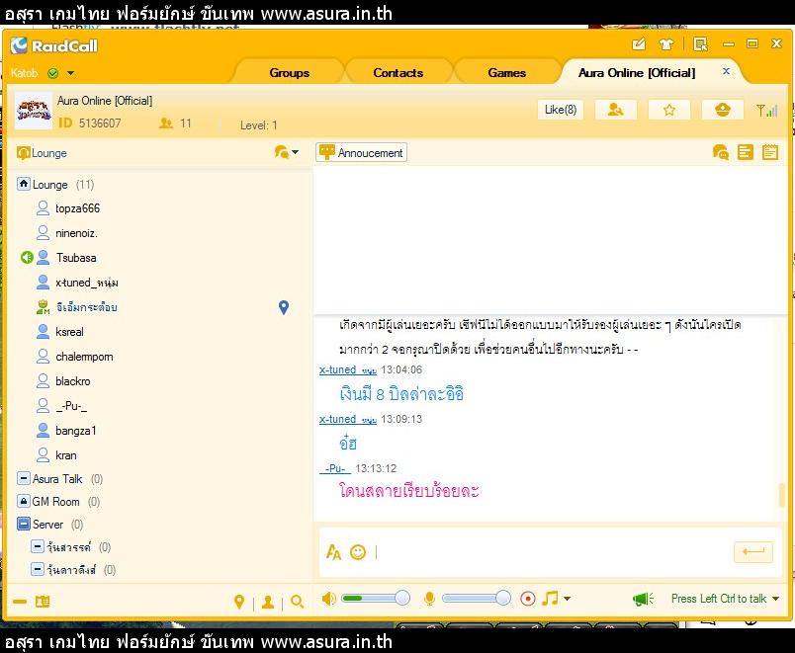Collapse the Lounge channel tree

24,184
